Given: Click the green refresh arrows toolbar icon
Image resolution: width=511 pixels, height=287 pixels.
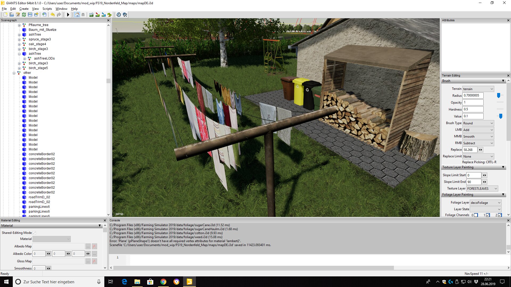Looking at the screenshot, I should 24,15.
